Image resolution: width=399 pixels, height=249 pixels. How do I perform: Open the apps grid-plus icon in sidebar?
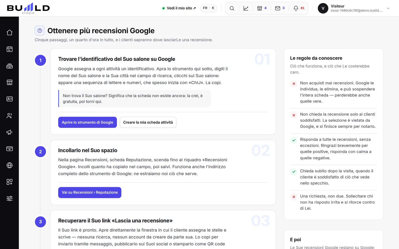pyautogui.click(x=9, y=182)
